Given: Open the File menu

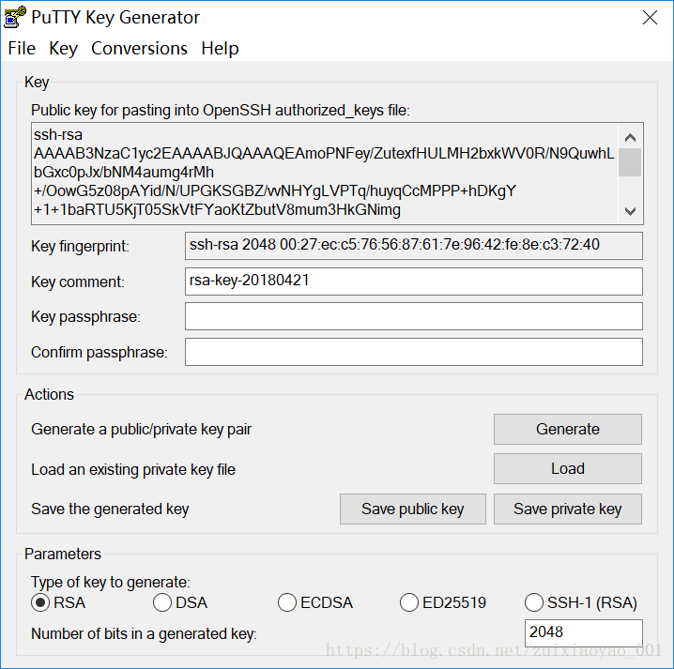Looking at the screenshot, I should coord(22,48).
